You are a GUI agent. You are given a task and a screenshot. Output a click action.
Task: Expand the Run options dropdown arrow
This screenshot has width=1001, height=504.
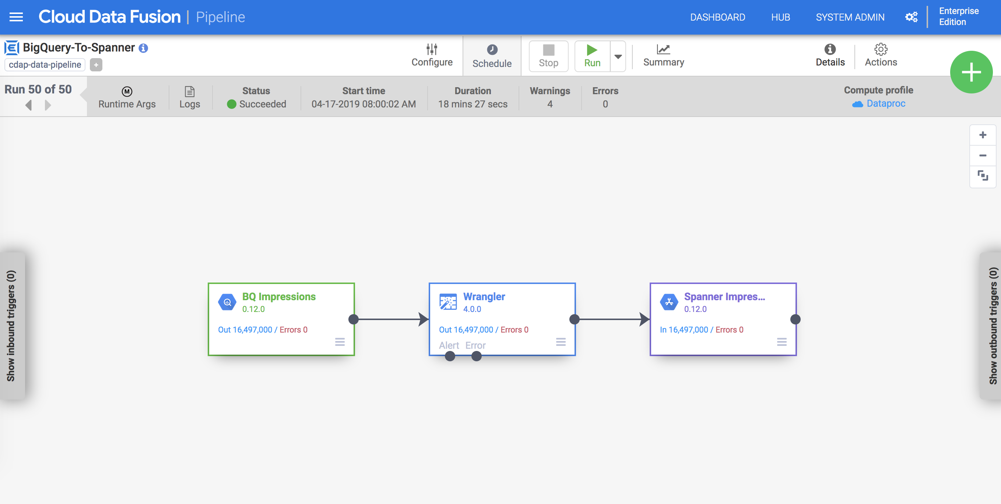click(618, 56)
